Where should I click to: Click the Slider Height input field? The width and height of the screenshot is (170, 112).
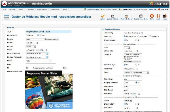(133, 79)
